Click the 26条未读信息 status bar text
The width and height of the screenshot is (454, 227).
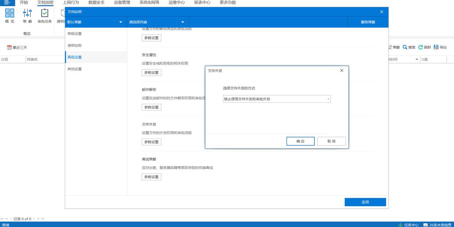coord(440,225)
